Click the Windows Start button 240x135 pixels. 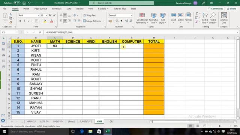click(x=4, y=132)
